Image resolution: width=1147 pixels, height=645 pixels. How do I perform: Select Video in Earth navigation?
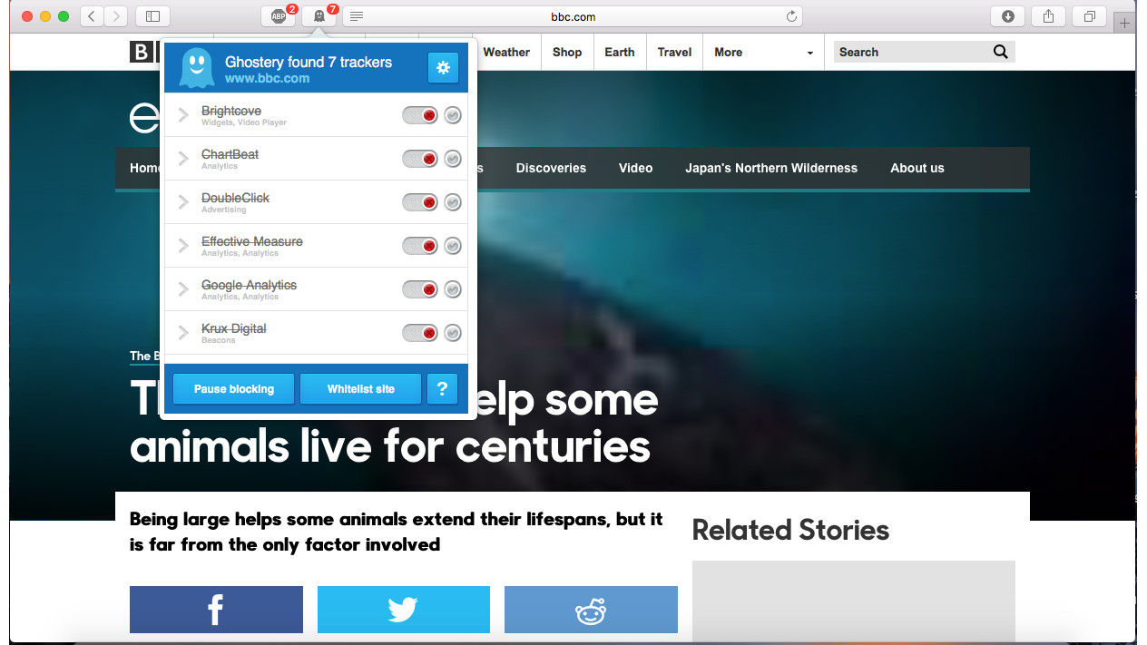635,168
